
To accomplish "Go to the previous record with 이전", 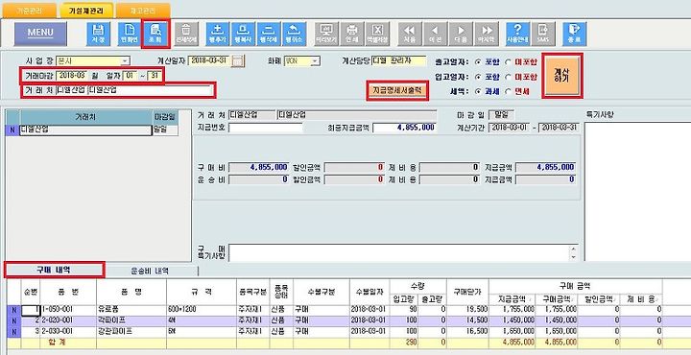I will 436,34.
